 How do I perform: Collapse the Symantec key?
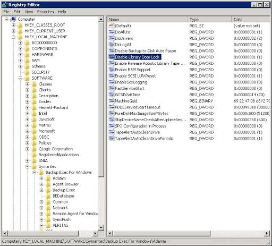[28, 167]
